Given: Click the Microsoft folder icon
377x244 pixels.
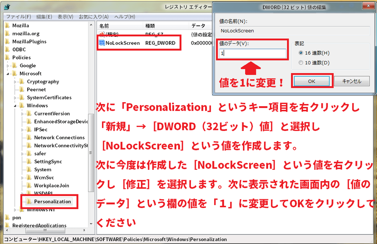Looking at the screenshot, I should click(15, 73).
